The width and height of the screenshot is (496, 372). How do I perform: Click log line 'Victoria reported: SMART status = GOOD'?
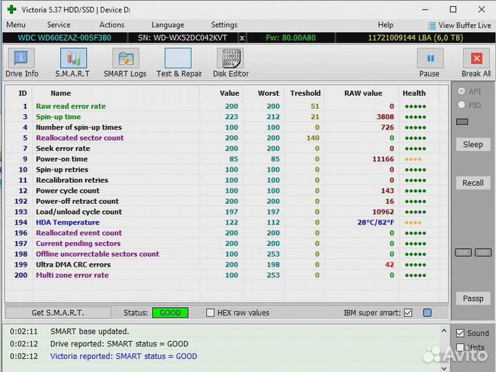(123, 356)
